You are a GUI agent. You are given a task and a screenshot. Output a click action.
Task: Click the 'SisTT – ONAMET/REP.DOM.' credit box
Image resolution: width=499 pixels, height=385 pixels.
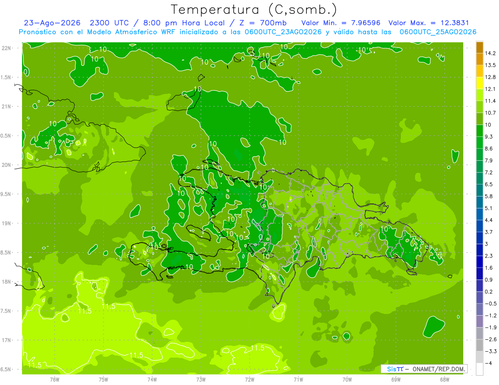(424, 369)
